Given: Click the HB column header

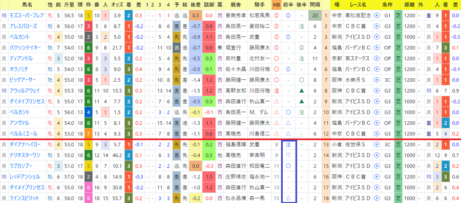Looking at the screenshot, I should (277, 5).
